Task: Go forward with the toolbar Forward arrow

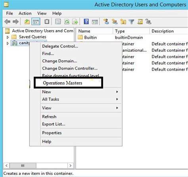Action: (x=15, y=22)
